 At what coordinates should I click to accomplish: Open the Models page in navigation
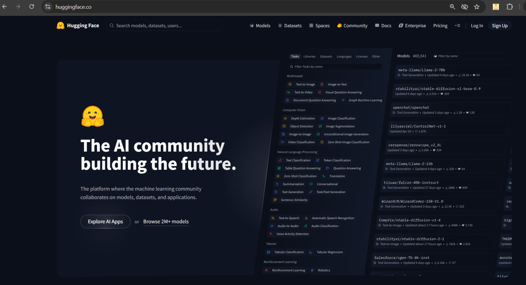[260, 26]
